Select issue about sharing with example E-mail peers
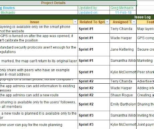 click(x=39, y=72)
